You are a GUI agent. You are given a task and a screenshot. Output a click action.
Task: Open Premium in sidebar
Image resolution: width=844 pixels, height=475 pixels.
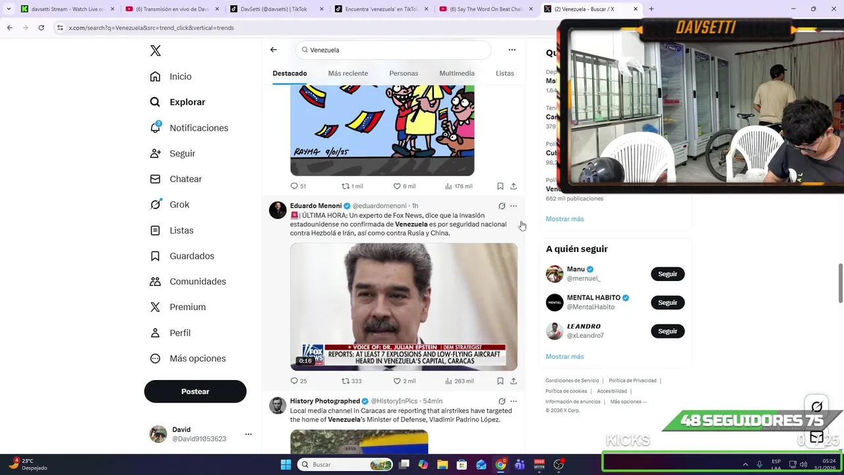click(x=177, y=307)
